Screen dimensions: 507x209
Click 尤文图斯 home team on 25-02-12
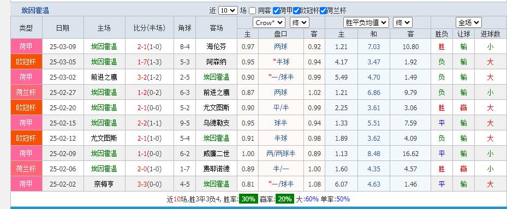pyautogui.click(x=104, y=138)
